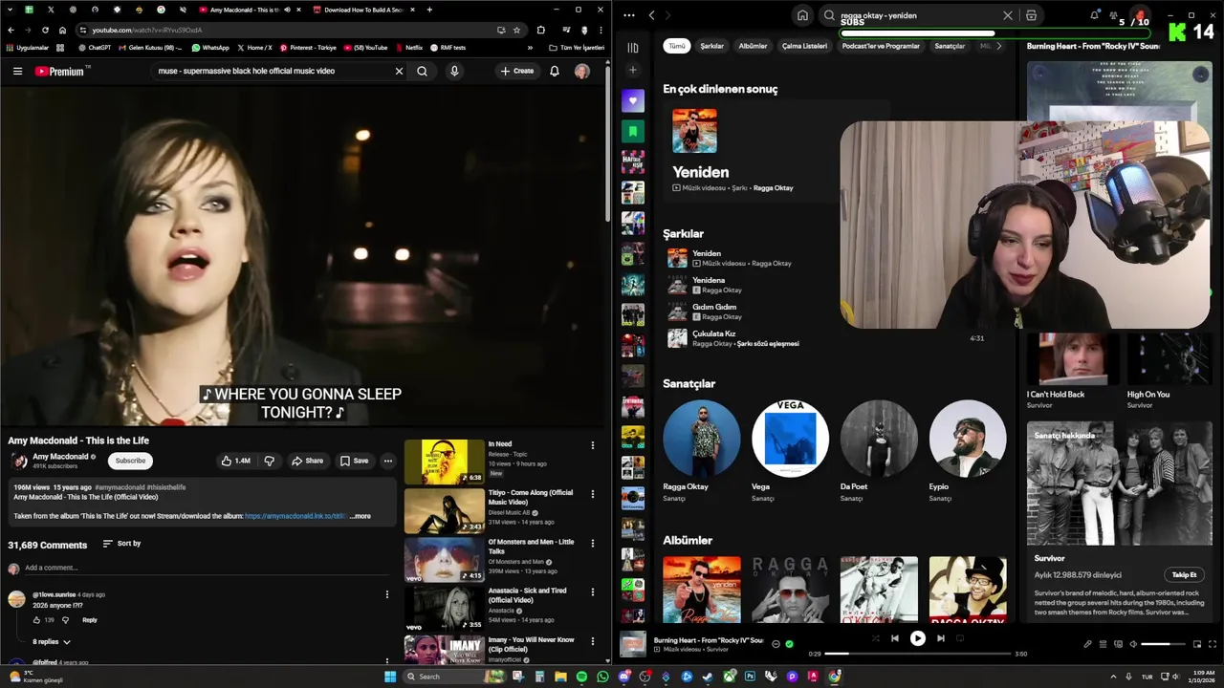The height and width of the screenshot is (688, 1224).
Task: Bookmark this page with the Chrome star
Action: (516, 30)
